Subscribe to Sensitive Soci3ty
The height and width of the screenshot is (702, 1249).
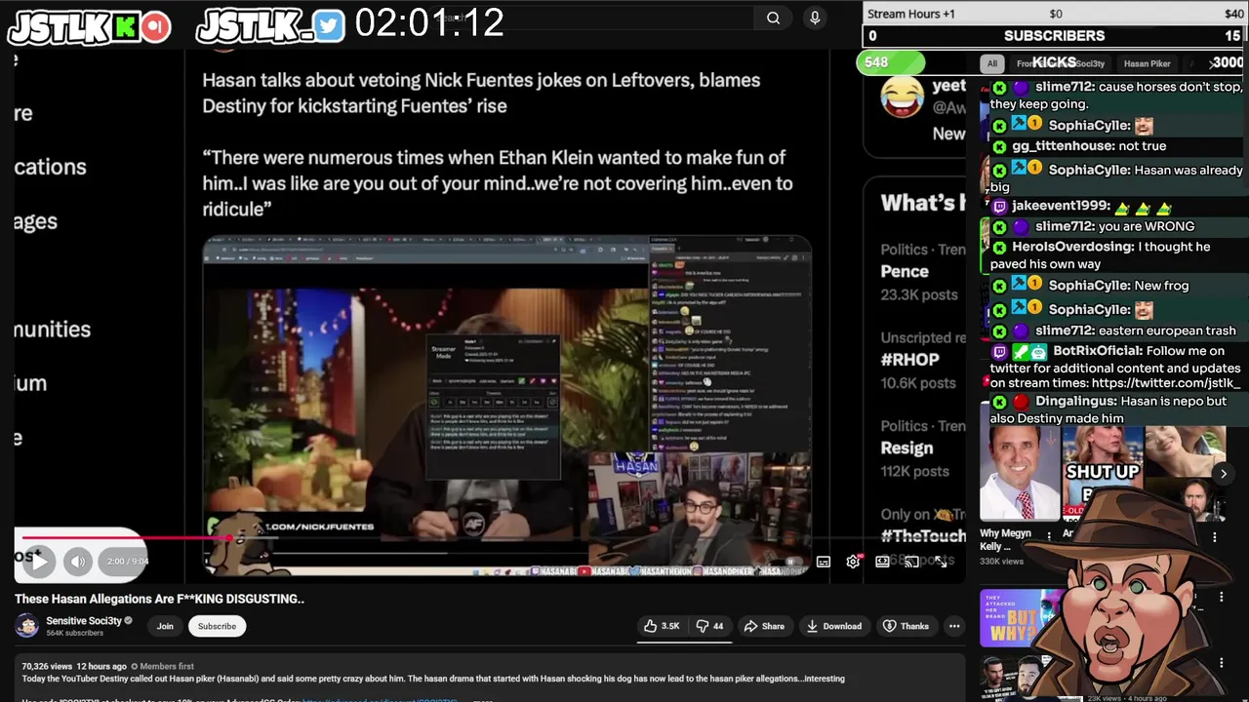tap(217, 626)
